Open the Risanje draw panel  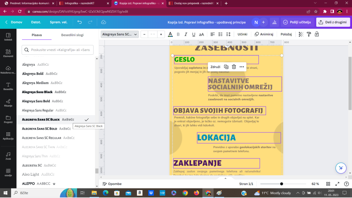[x=8, y=103]
